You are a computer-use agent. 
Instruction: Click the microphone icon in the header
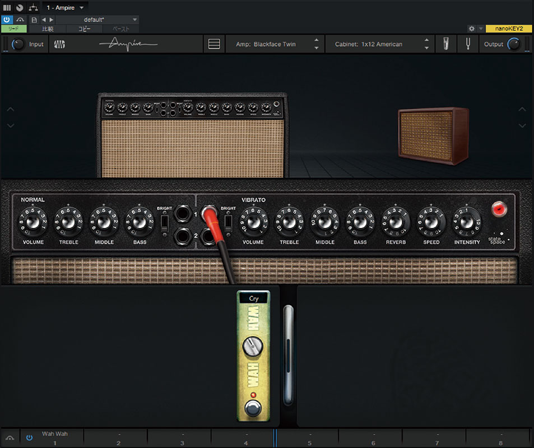pyautogui.click(x=446, y=44)
